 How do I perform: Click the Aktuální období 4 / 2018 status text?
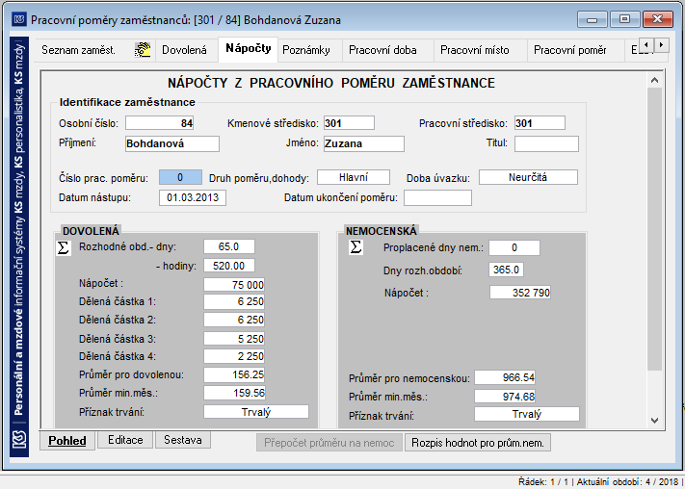pos(627,482)
